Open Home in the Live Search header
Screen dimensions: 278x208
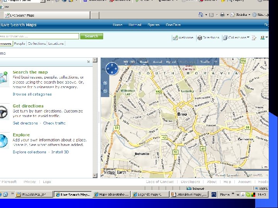117,25
